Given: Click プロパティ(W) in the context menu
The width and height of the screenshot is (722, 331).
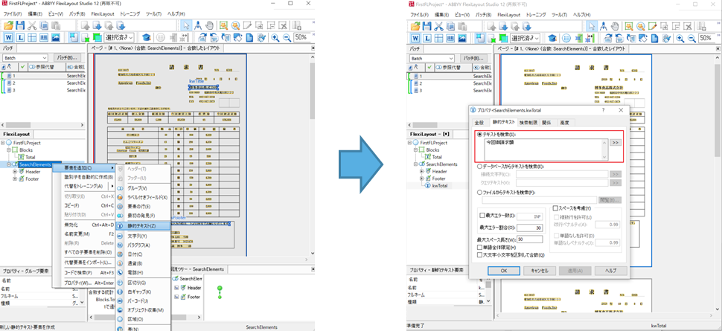Looking at the screenshot, I should (83, 283).
